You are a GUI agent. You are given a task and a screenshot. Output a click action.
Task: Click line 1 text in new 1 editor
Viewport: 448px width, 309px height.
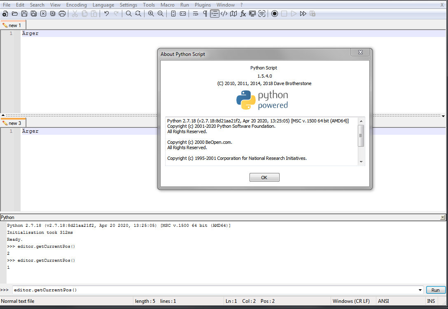pyautogui.click(x=30, y=33)
